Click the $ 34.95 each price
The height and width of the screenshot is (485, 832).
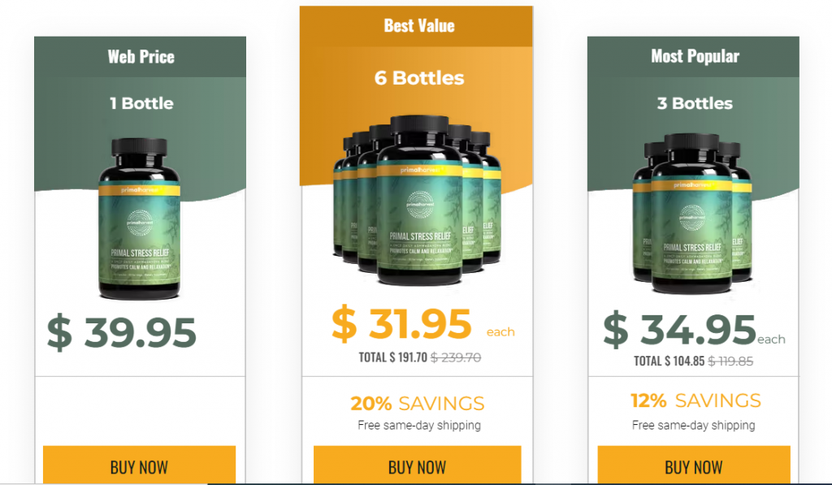pyautogui.click(x=694, y=330)
